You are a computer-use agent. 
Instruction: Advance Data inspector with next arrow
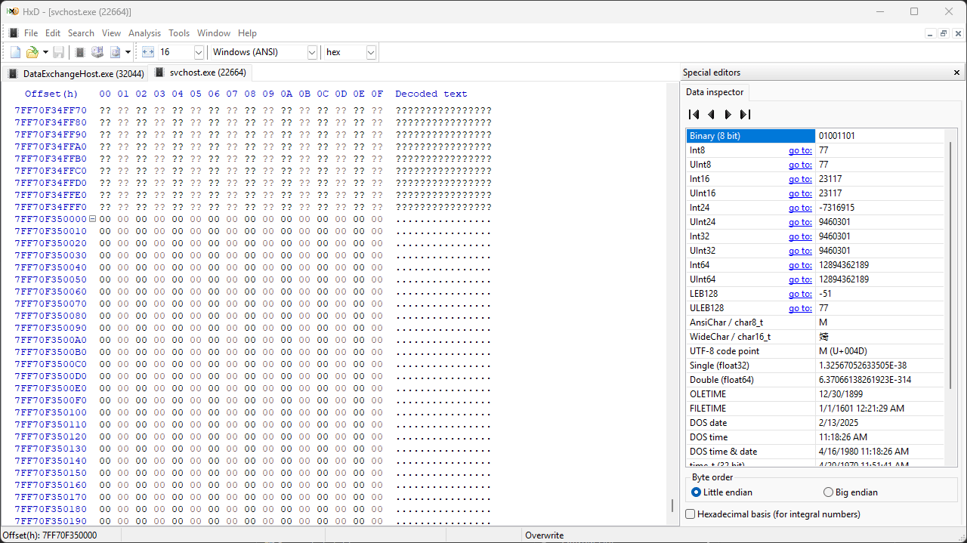728,114
